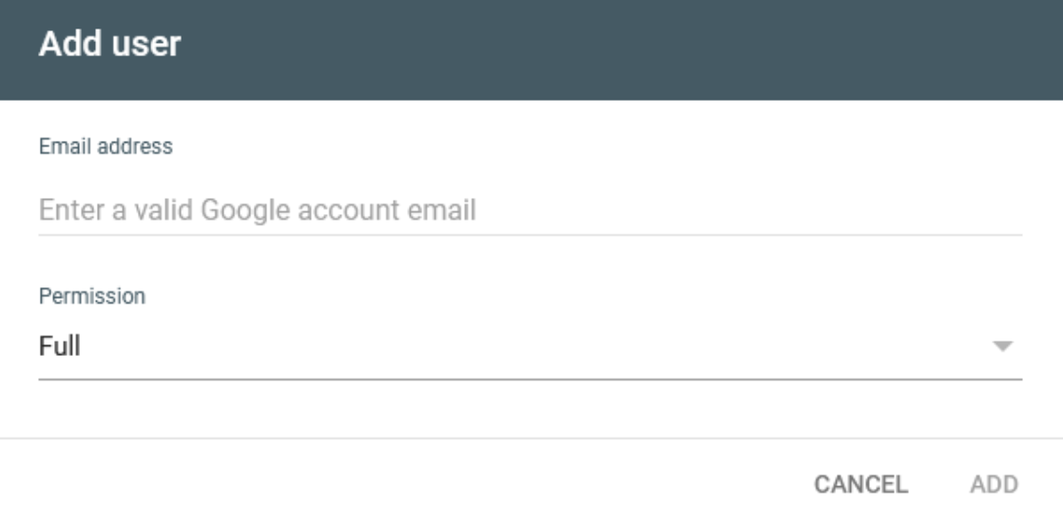Dismiss the Add user dialog via CANCEL
1063x529 pixels.
click(x=860, y=484)
